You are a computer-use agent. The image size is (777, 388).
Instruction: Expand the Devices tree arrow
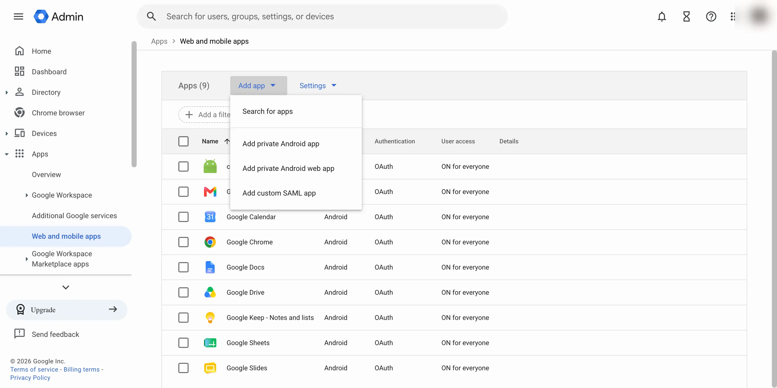(x=7, y=133)
